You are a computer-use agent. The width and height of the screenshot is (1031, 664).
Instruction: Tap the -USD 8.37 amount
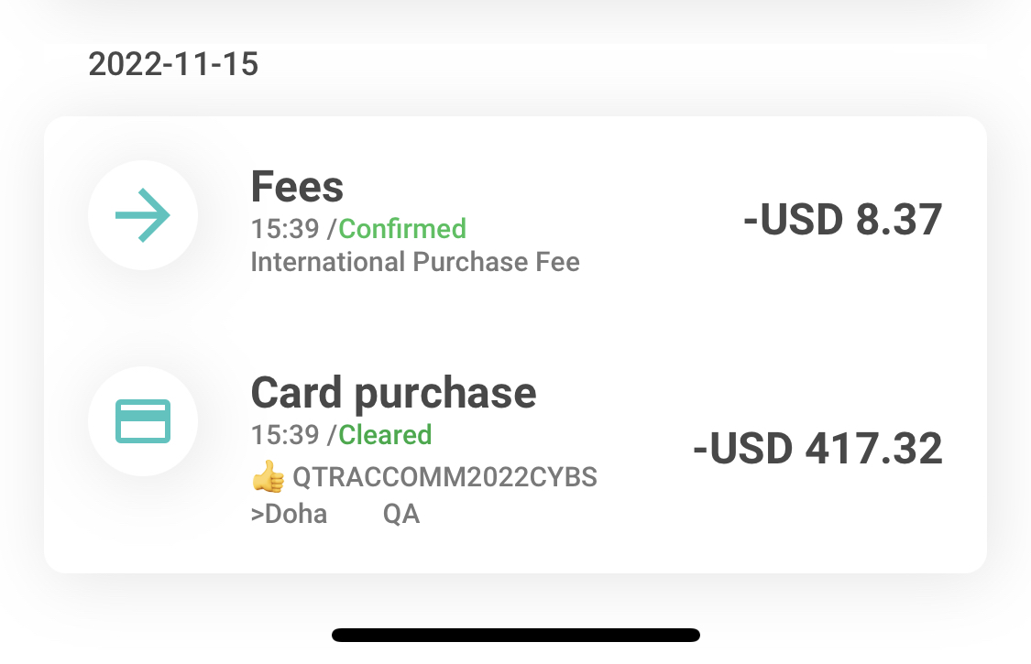842,221
